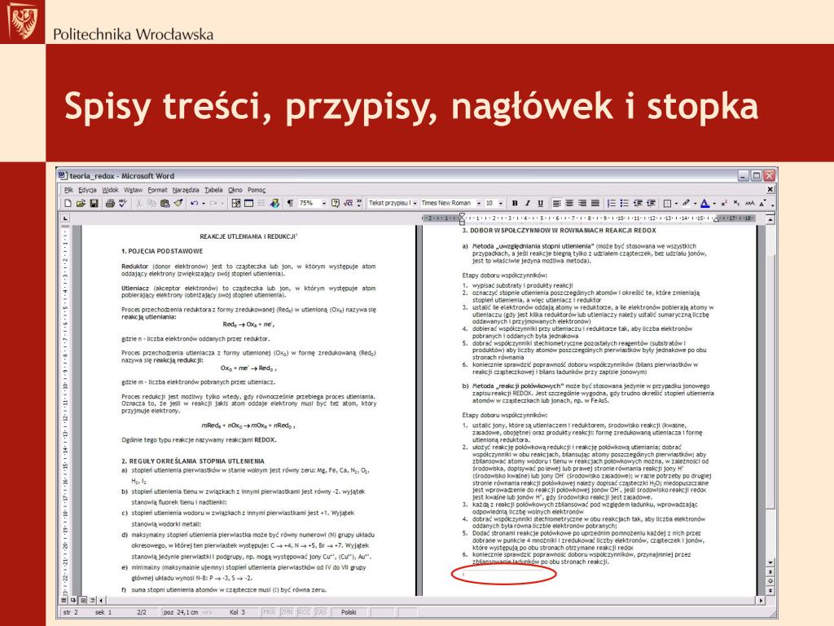Save document with floppy disk icon
The image size is (834, 626).
(x=94, y=203)
